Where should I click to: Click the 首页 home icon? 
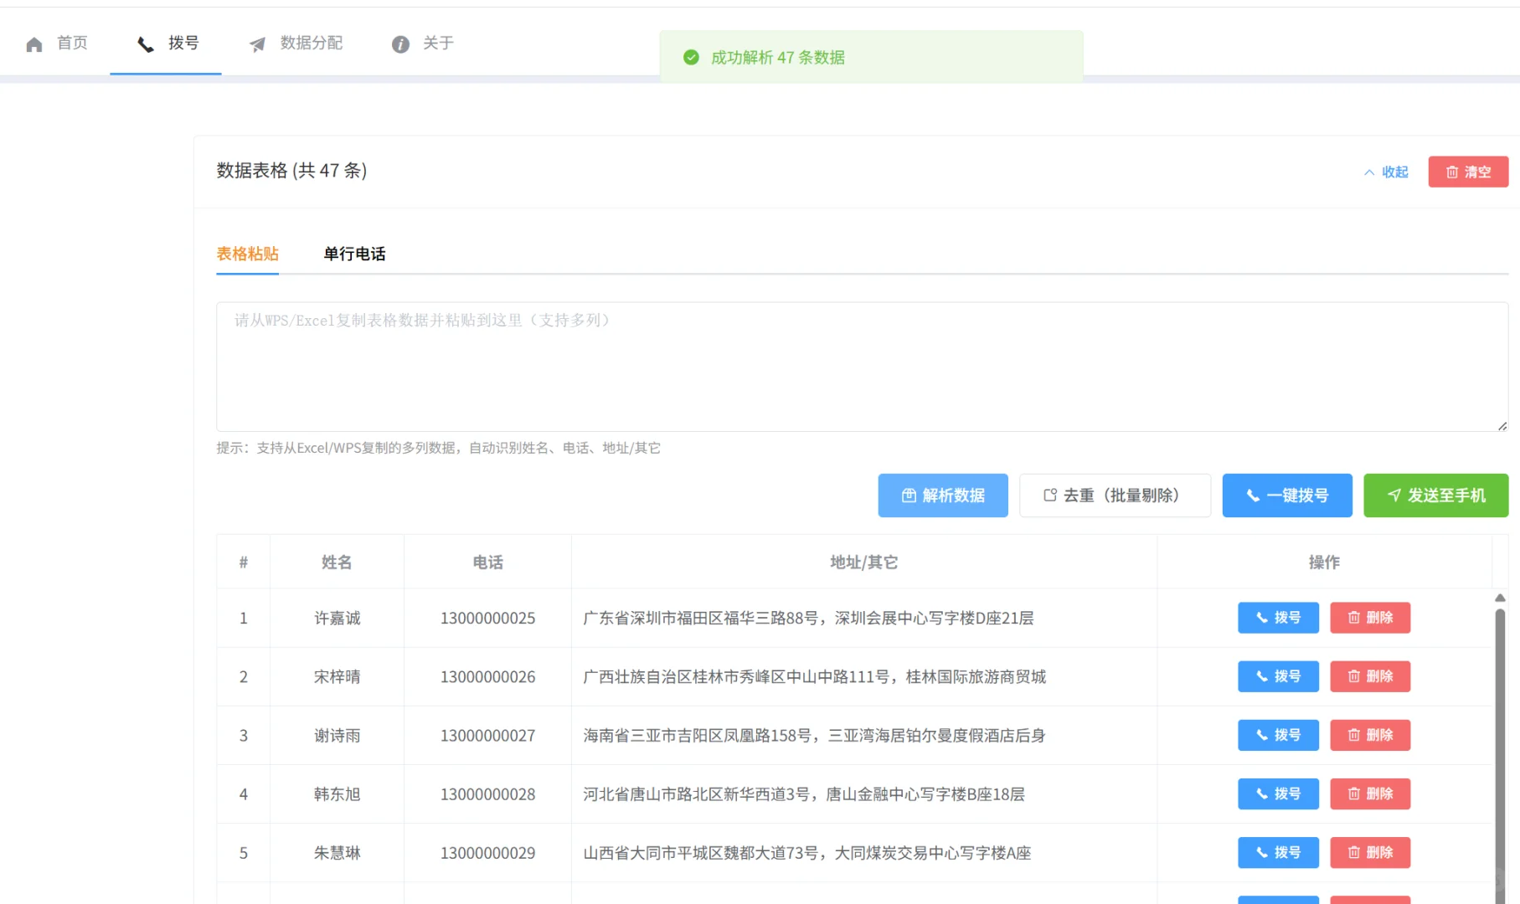tap(34, 44)
